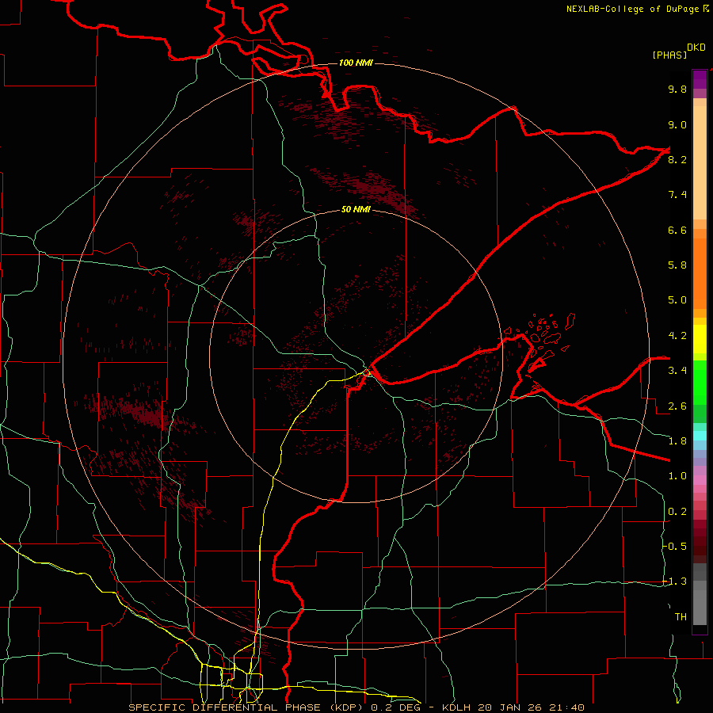Select the 50 NMI range ring label
The width and height of the screenshot is (713, 713).
pos(356,209)
